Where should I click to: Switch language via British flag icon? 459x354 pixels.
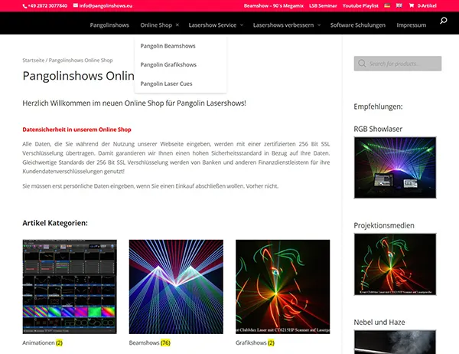click(399, 5)
